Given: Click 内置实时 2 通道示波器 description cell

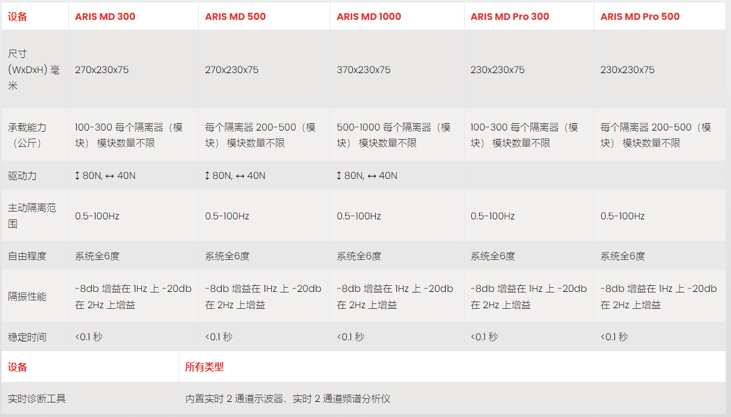Looking at the screenshot, I should pyautogui.click(x=288, y=399).
